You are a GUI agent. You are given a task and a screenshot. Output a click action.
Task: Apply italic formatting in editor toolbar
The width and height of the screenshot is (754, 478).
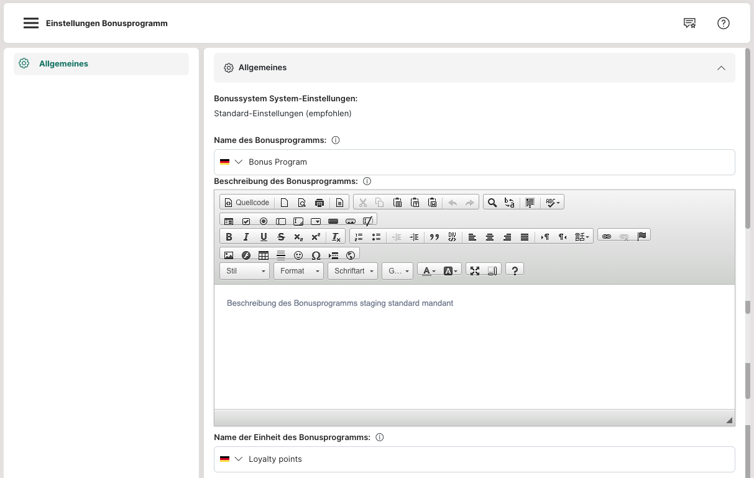coord(246,237)
